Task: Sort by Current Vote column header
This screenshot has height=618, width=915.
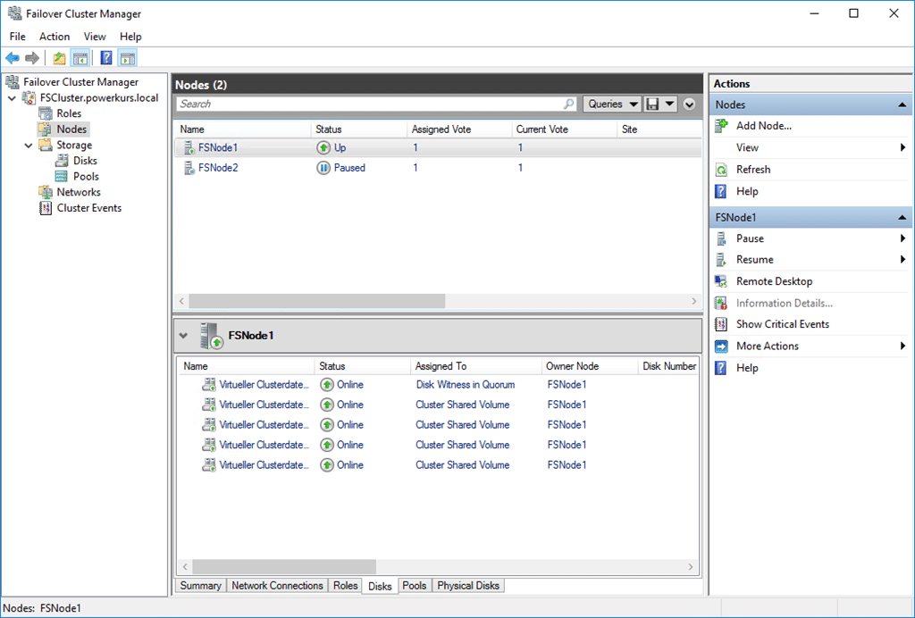Action: click(x=542, y=129)
